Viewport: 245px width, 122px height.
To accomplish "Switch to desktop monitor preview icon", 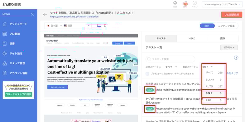I will tap(99, 25).
